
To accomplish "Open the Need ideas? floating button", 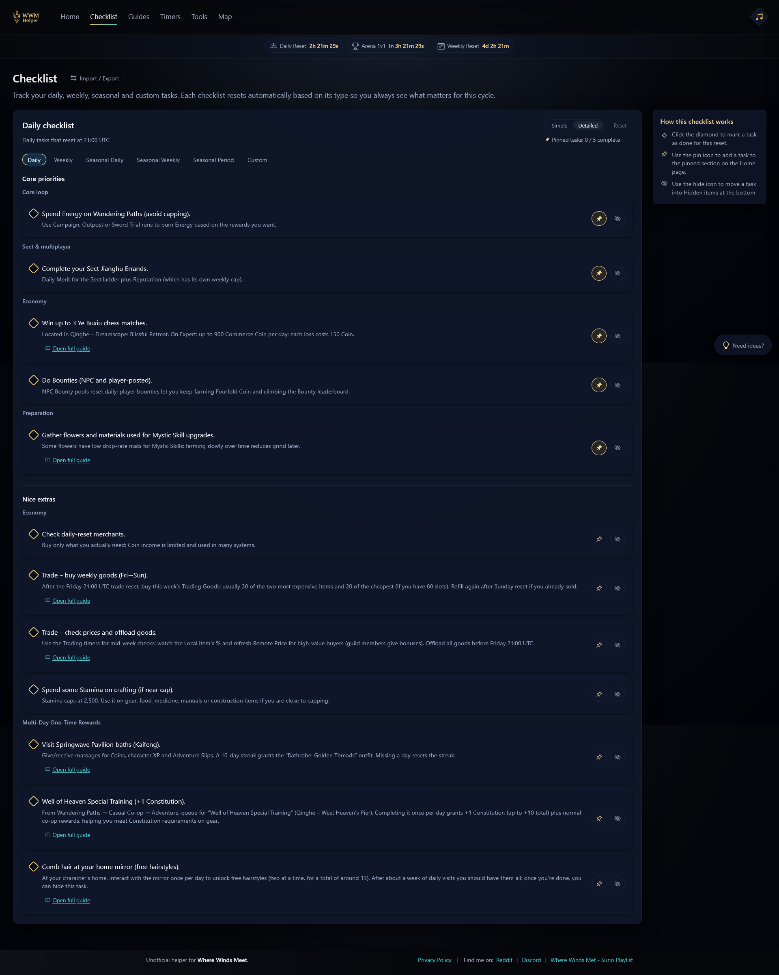I will click(742, 346).
